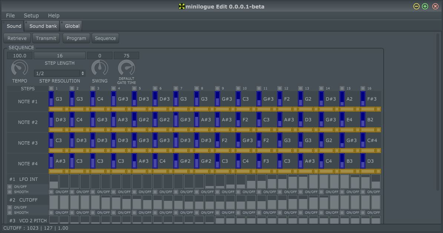Image resolution: width=443 pixels, height=233 pixels.
Task: Switch to the Global tab
Action: click(71, 26)
